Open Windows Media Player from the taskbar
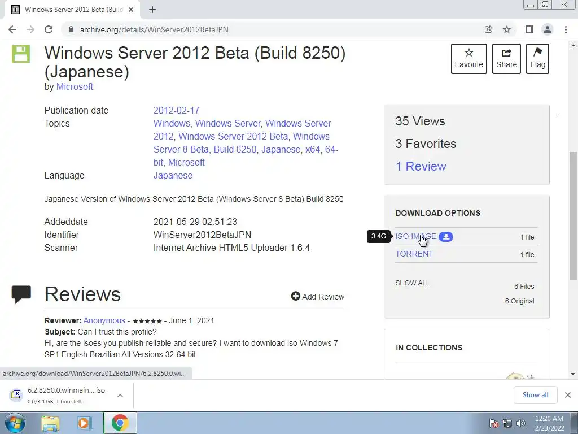 [84, 423]
